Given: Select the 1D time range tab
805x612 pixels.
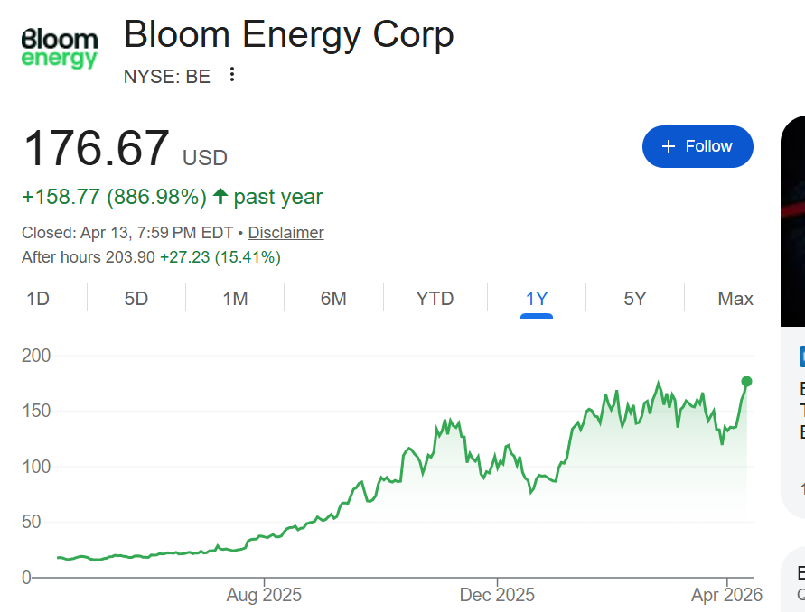Looking at the screenshot, I should tap(38, 299).
